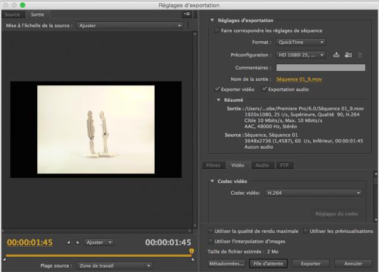Click the Annuler button
379x272 pixels.
(x=353, y=264)
